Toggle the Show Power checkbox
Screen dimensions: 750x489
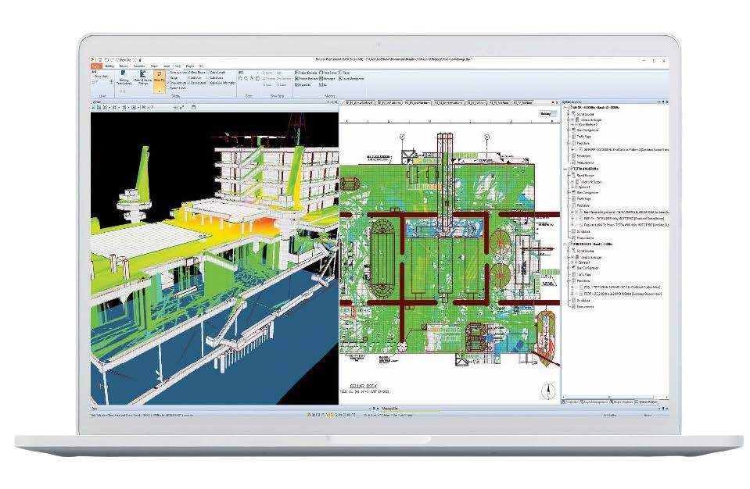tap(189, 72)
